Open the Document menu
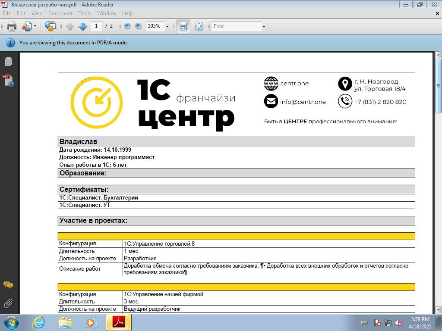Viewport: 442px width, 331px height. (x=60, y=13)
